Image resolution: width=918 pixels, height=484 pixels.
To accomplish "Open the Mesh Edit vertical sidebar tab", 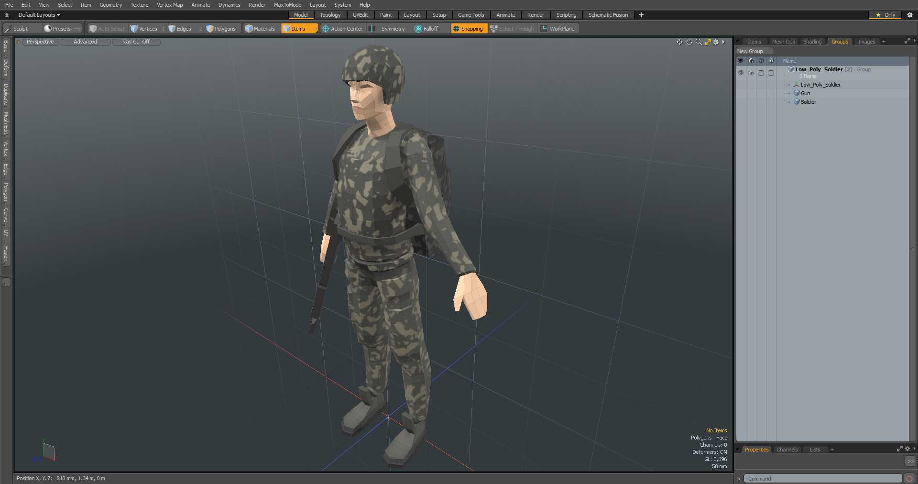I will (6, 123).
